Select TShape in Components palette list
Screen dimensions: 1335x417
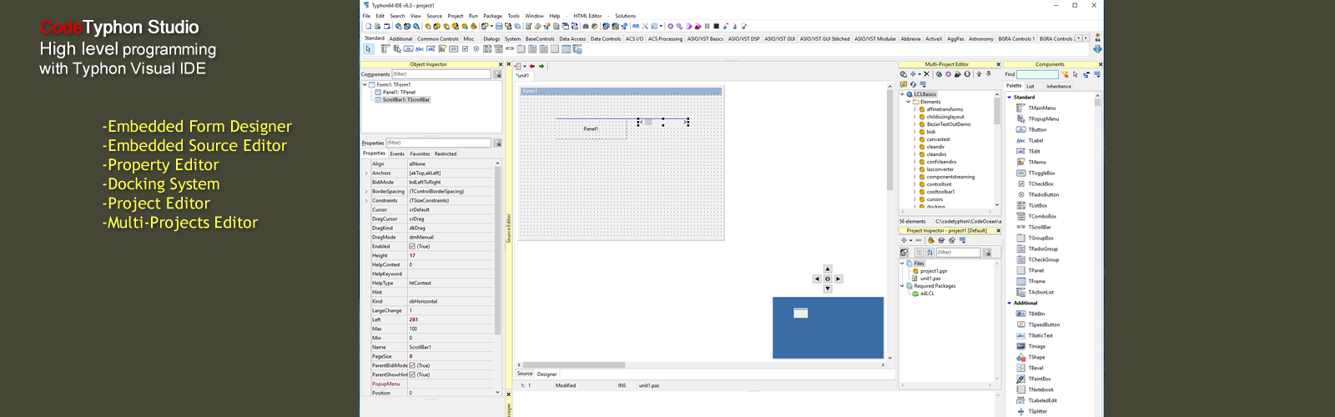pos(1036,358)
